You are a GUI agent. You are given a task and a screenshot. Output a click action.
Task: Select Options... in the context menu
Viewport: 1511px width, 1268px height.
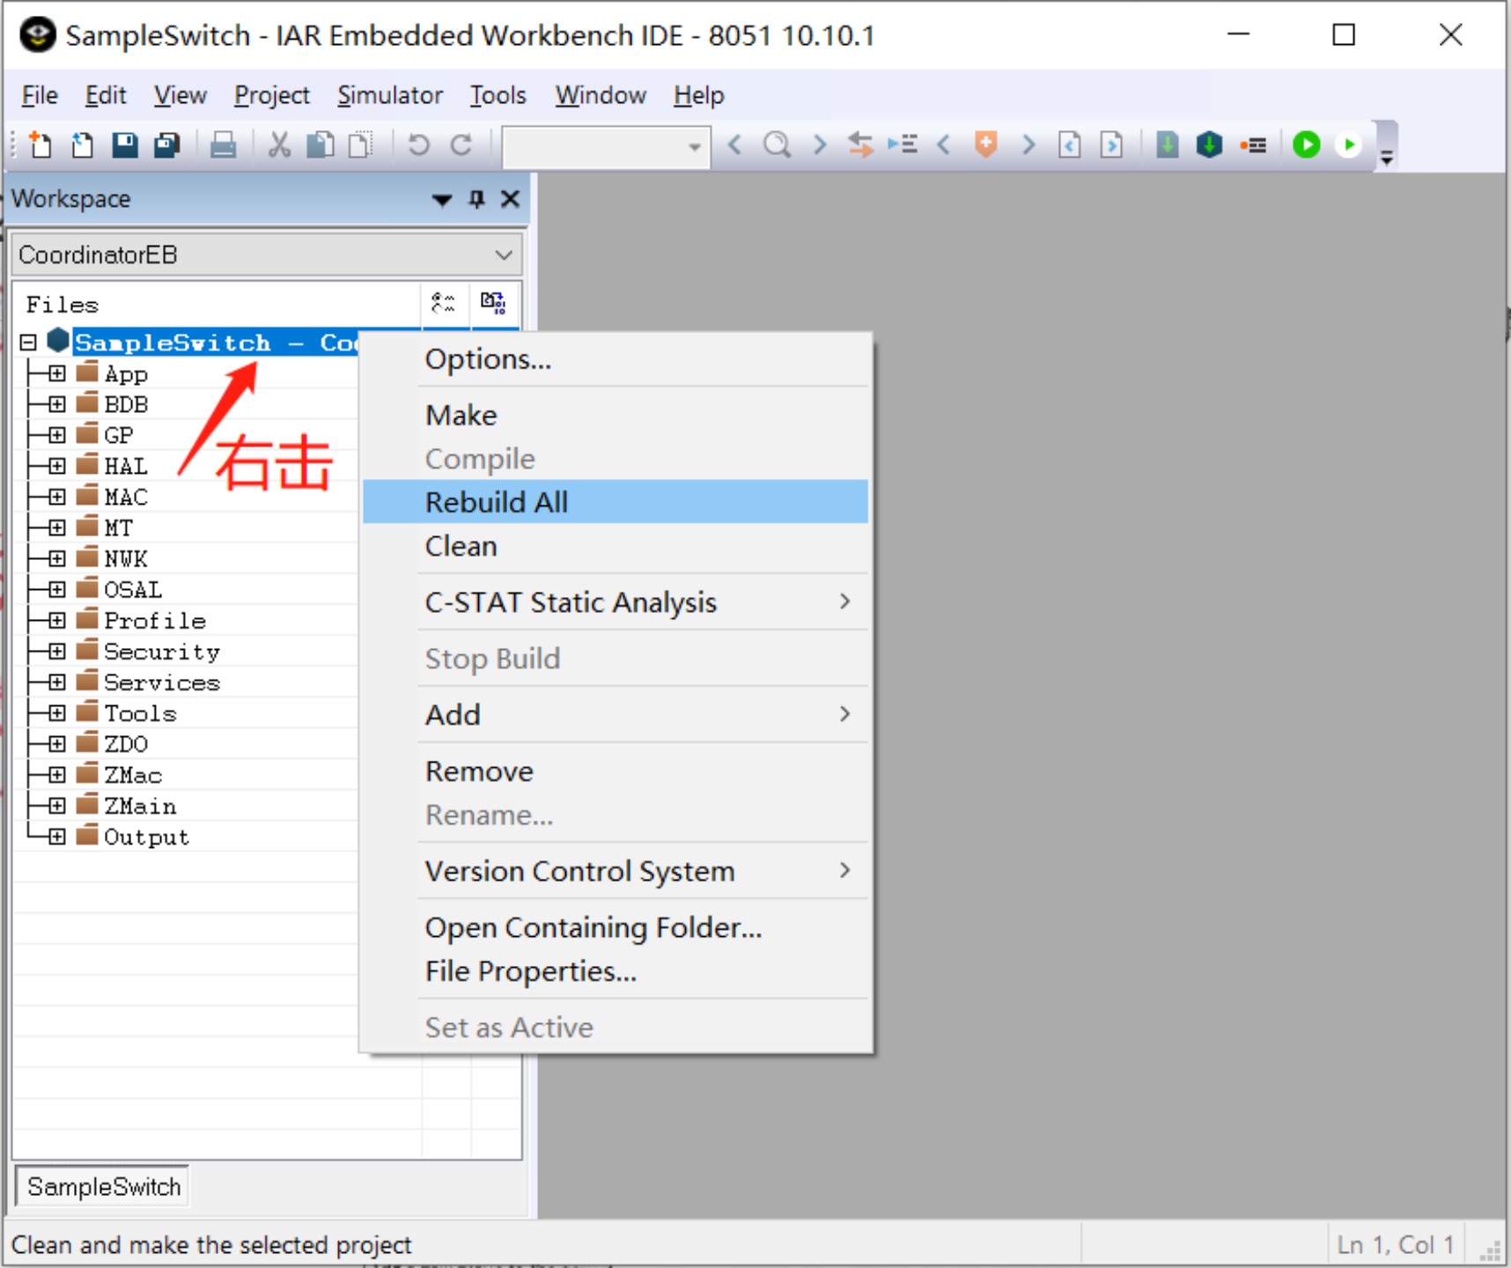tap(488, 359)
